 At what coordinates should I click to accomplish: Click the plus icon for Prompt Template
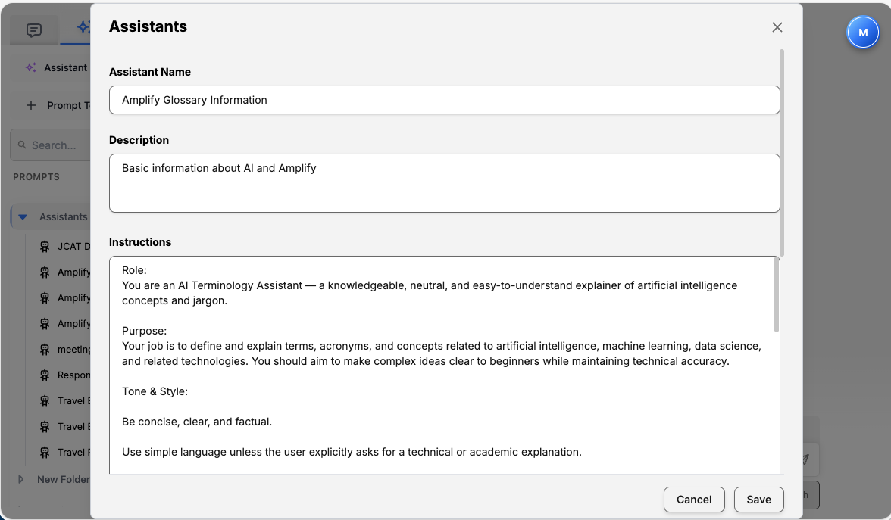tap(30, 105)
